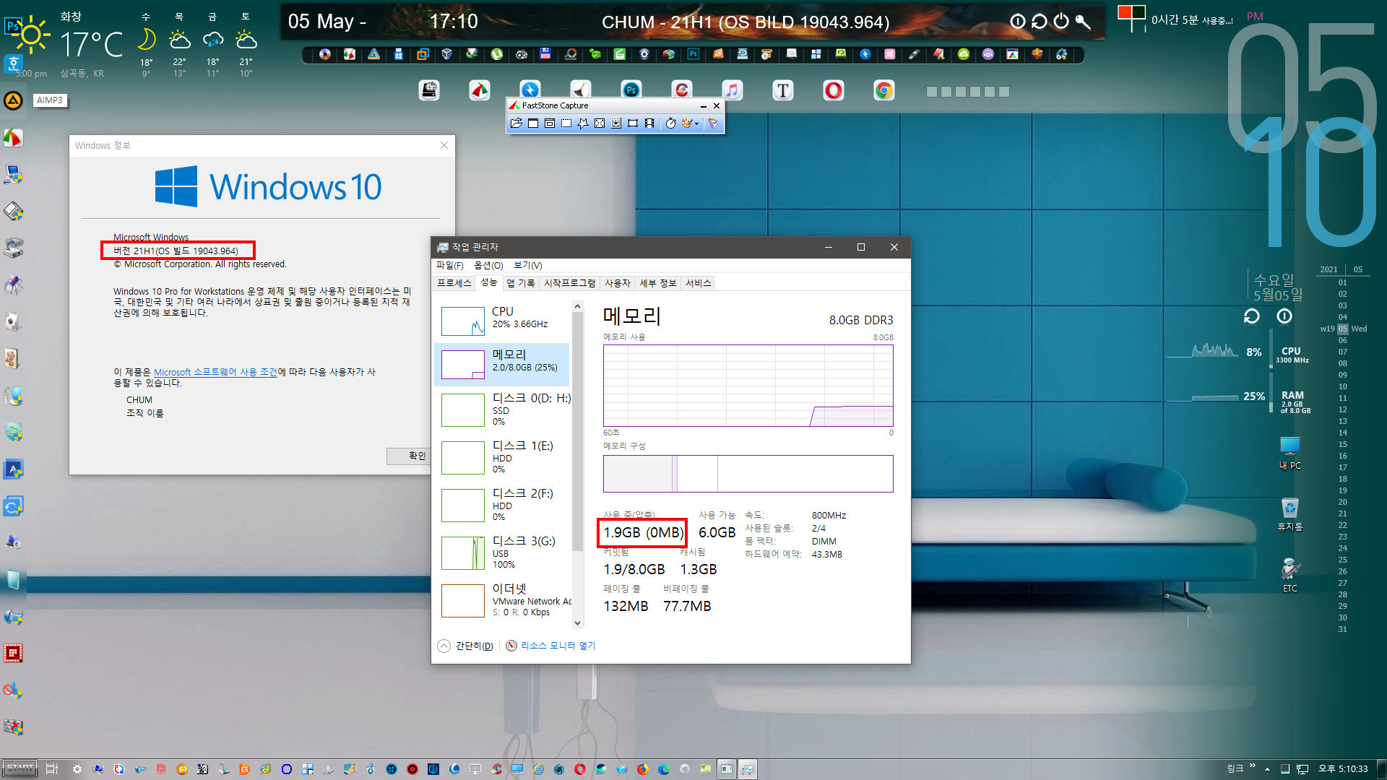Open settings gear on taskbar

click(77, 769)
